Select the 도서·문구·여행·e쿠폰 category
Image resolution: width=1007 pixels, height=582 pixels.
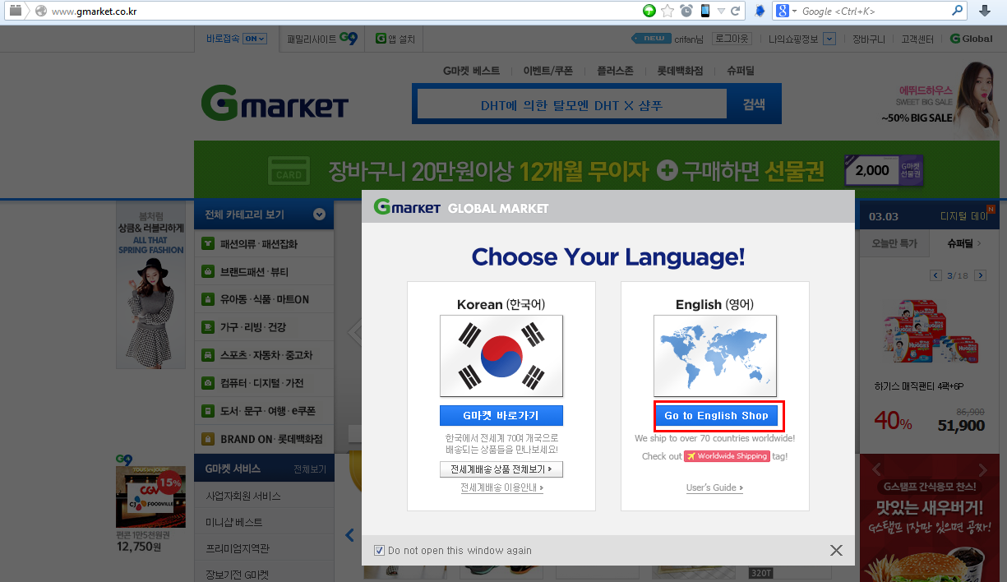click(264, 411)
